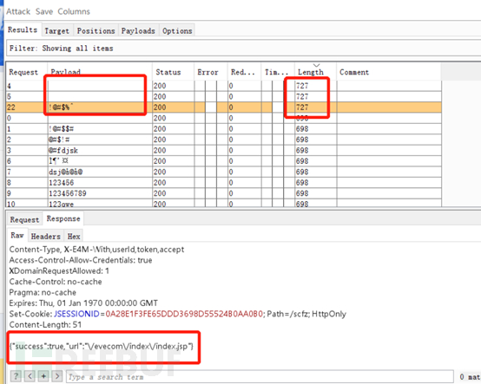Select row with payload dsj@ä@ä@
Image resolution: width=481 pixels, height=384 pixels.
[x=224, y=172]
